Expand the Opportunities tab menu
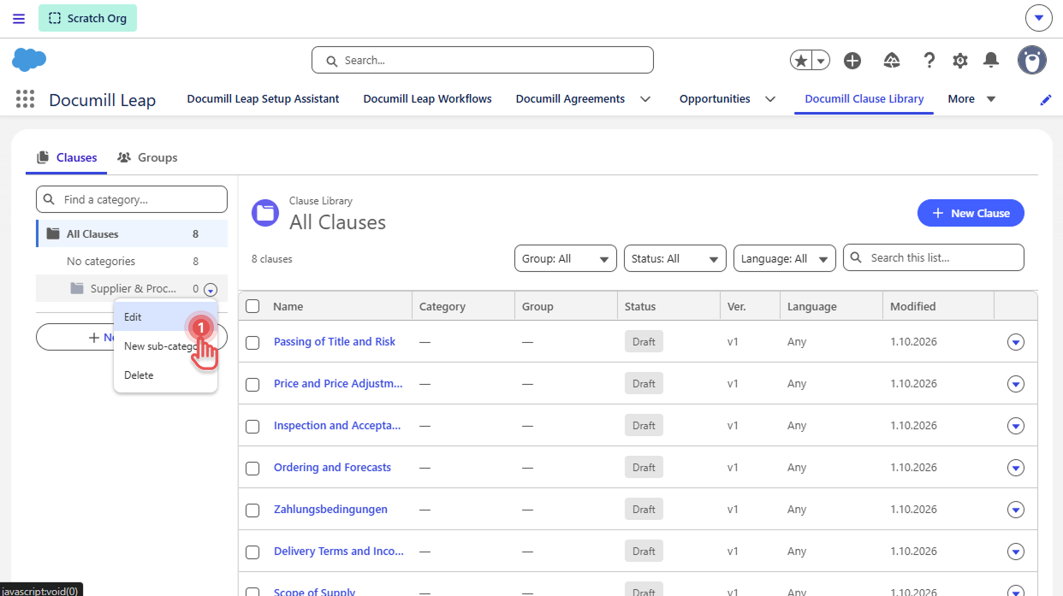Screen dimensions: 1063x596 pyautogui.click(x=770, y=99)
